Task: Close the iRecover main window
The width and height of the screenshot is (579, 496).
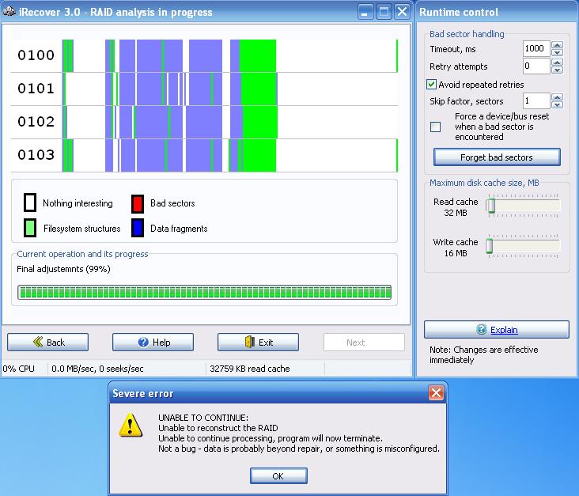Action: click(x=402, y=12)
